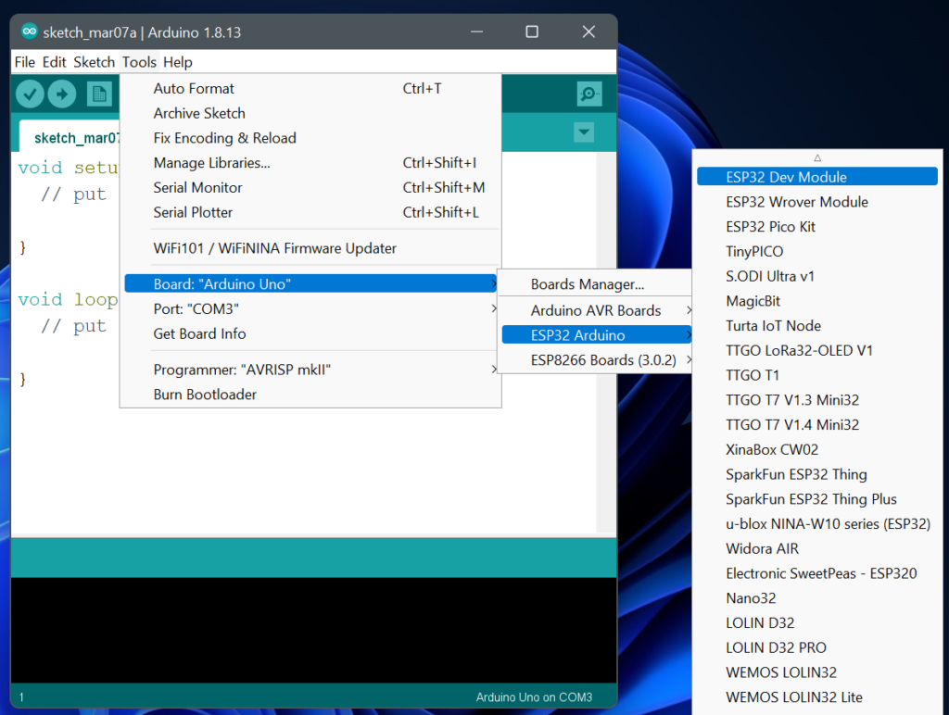Image resolution: width=949 pixels, height=715 pixels.
Task: Select SparkFun ESP32 Thing board
Action: (x=817, y=474)
